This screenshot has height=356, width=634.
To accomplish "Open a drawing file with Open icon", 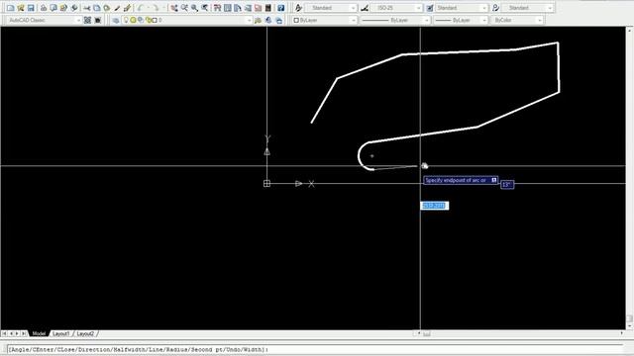I will [x=21, y=8].
